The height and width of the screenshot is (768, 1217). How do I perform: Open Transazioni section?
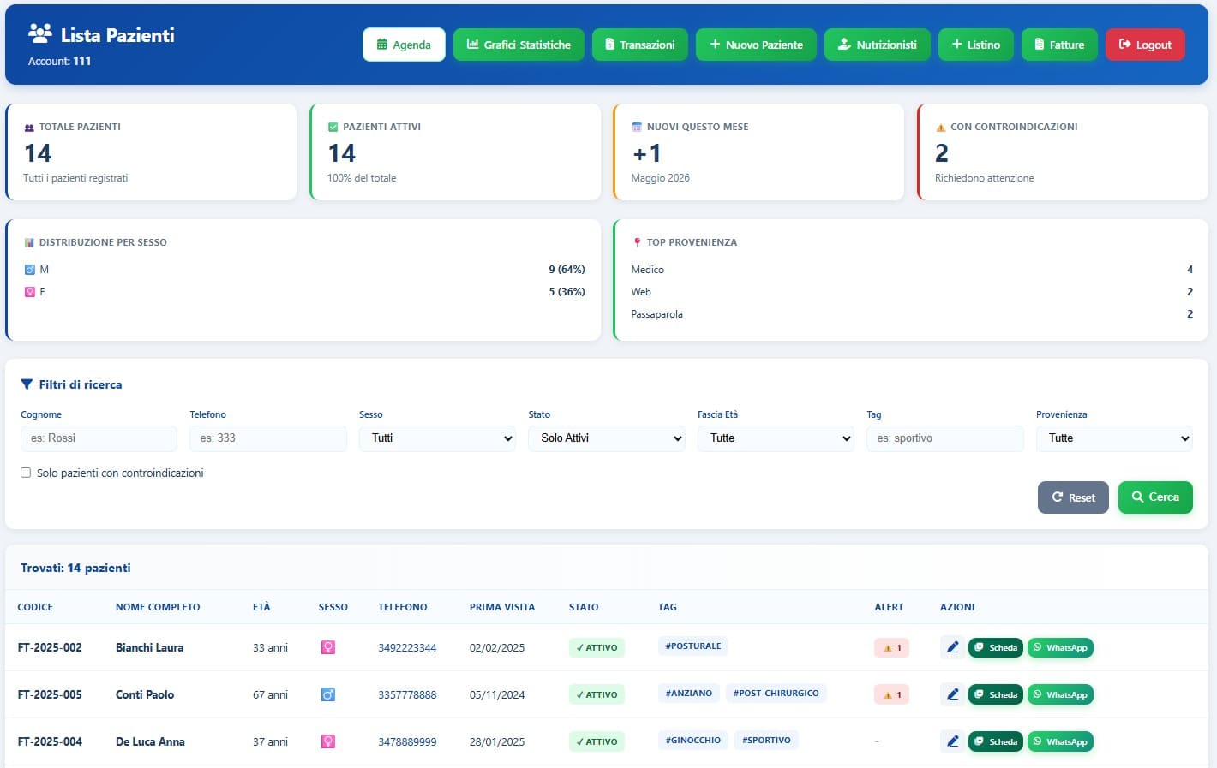coord(639,45)
